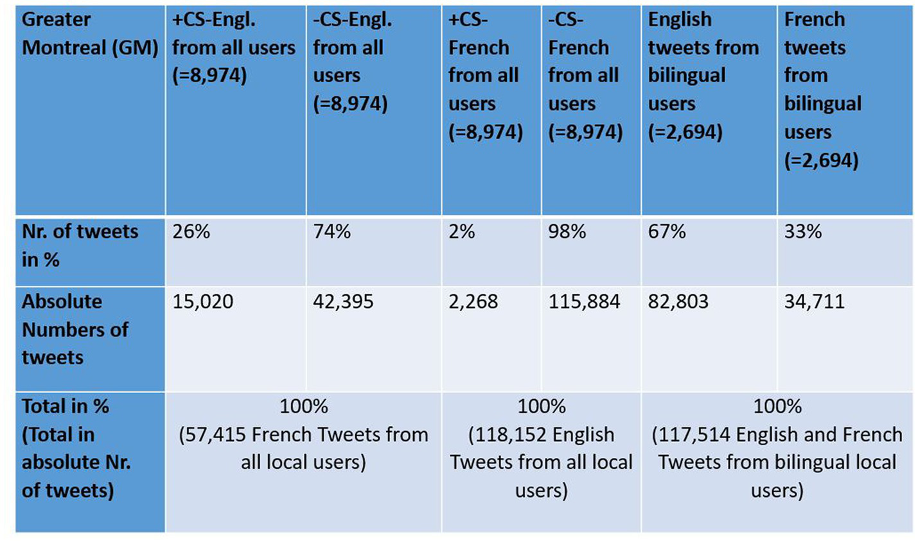Select "French tweets from bilingual users" header
The image size is (918, 542).
[x=823, y=90]
